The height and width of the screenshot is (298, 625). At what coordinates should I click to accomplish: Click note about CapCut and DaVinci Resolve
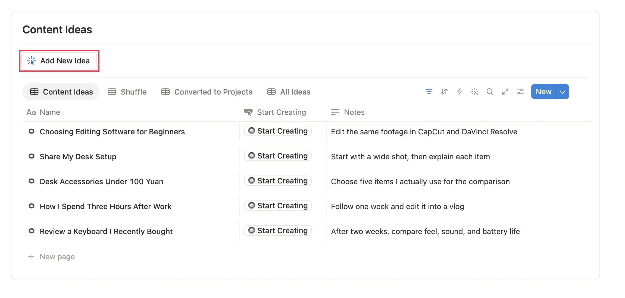[x=424, y=132]
